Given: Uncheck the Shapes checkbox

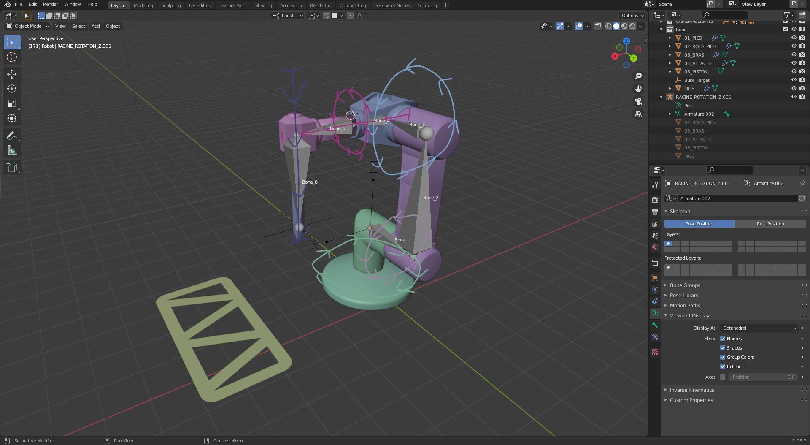Looking at the screenshot, I should tap(723, 348).
